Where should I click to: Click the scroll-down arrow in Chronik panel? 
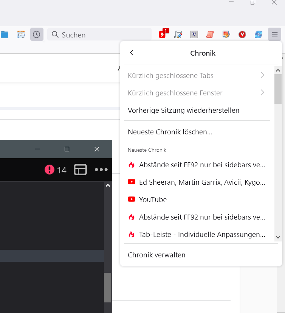tap(278, 237)
